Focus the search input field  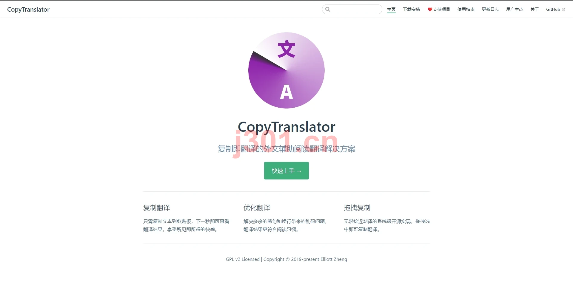(352, 9)
